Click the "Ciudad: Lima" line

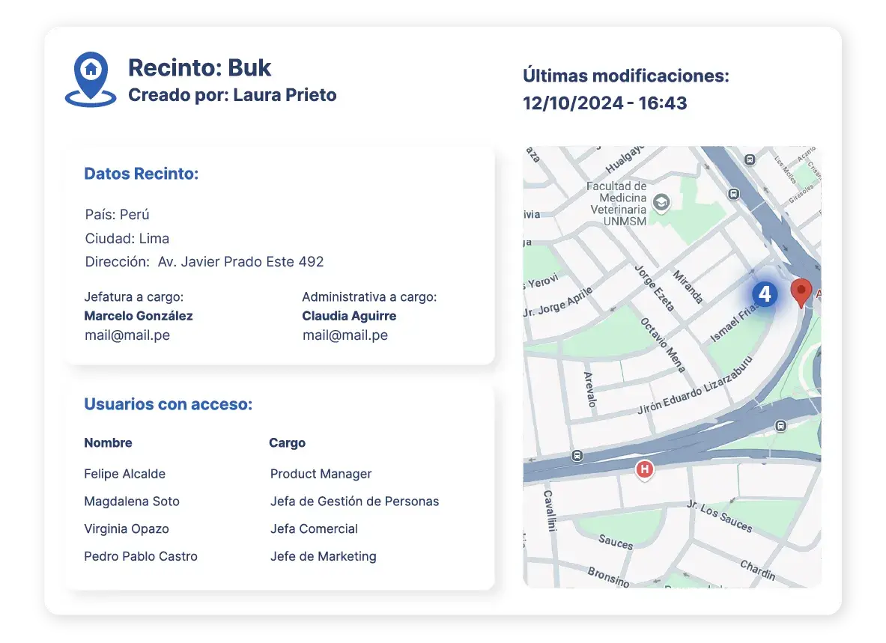tap(127, 238)
